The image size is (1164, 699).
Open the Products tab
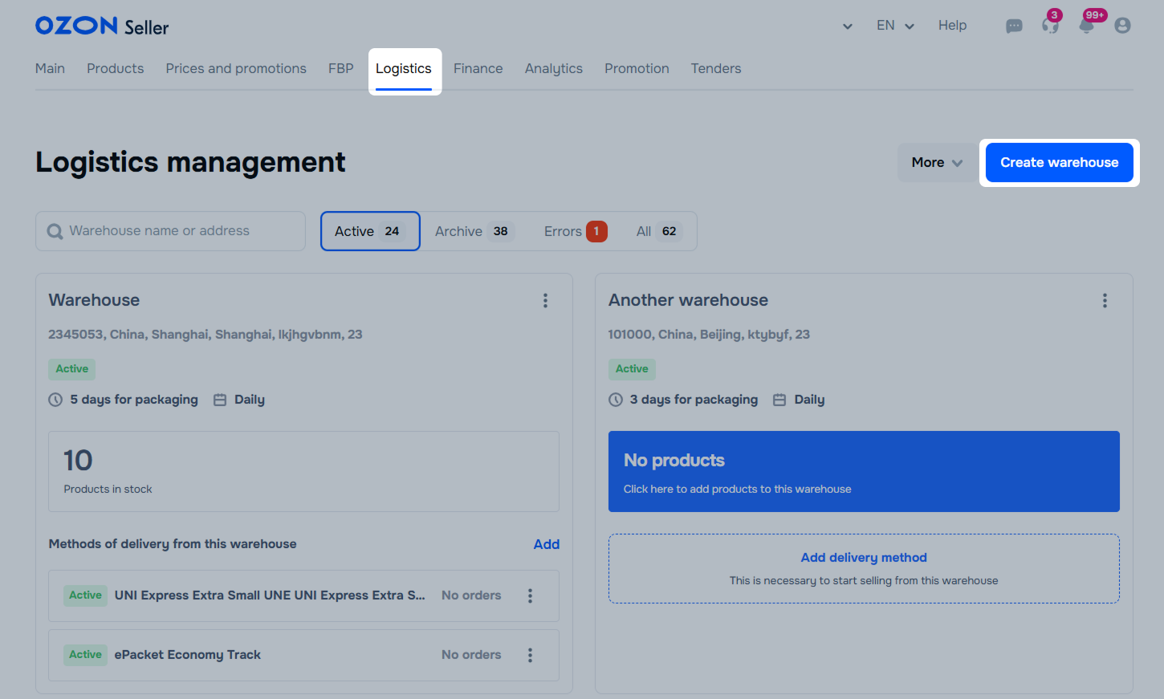[x=116, y=69]
